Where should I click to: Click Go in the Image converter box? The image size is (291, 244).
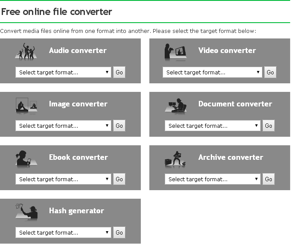point(119,126)
